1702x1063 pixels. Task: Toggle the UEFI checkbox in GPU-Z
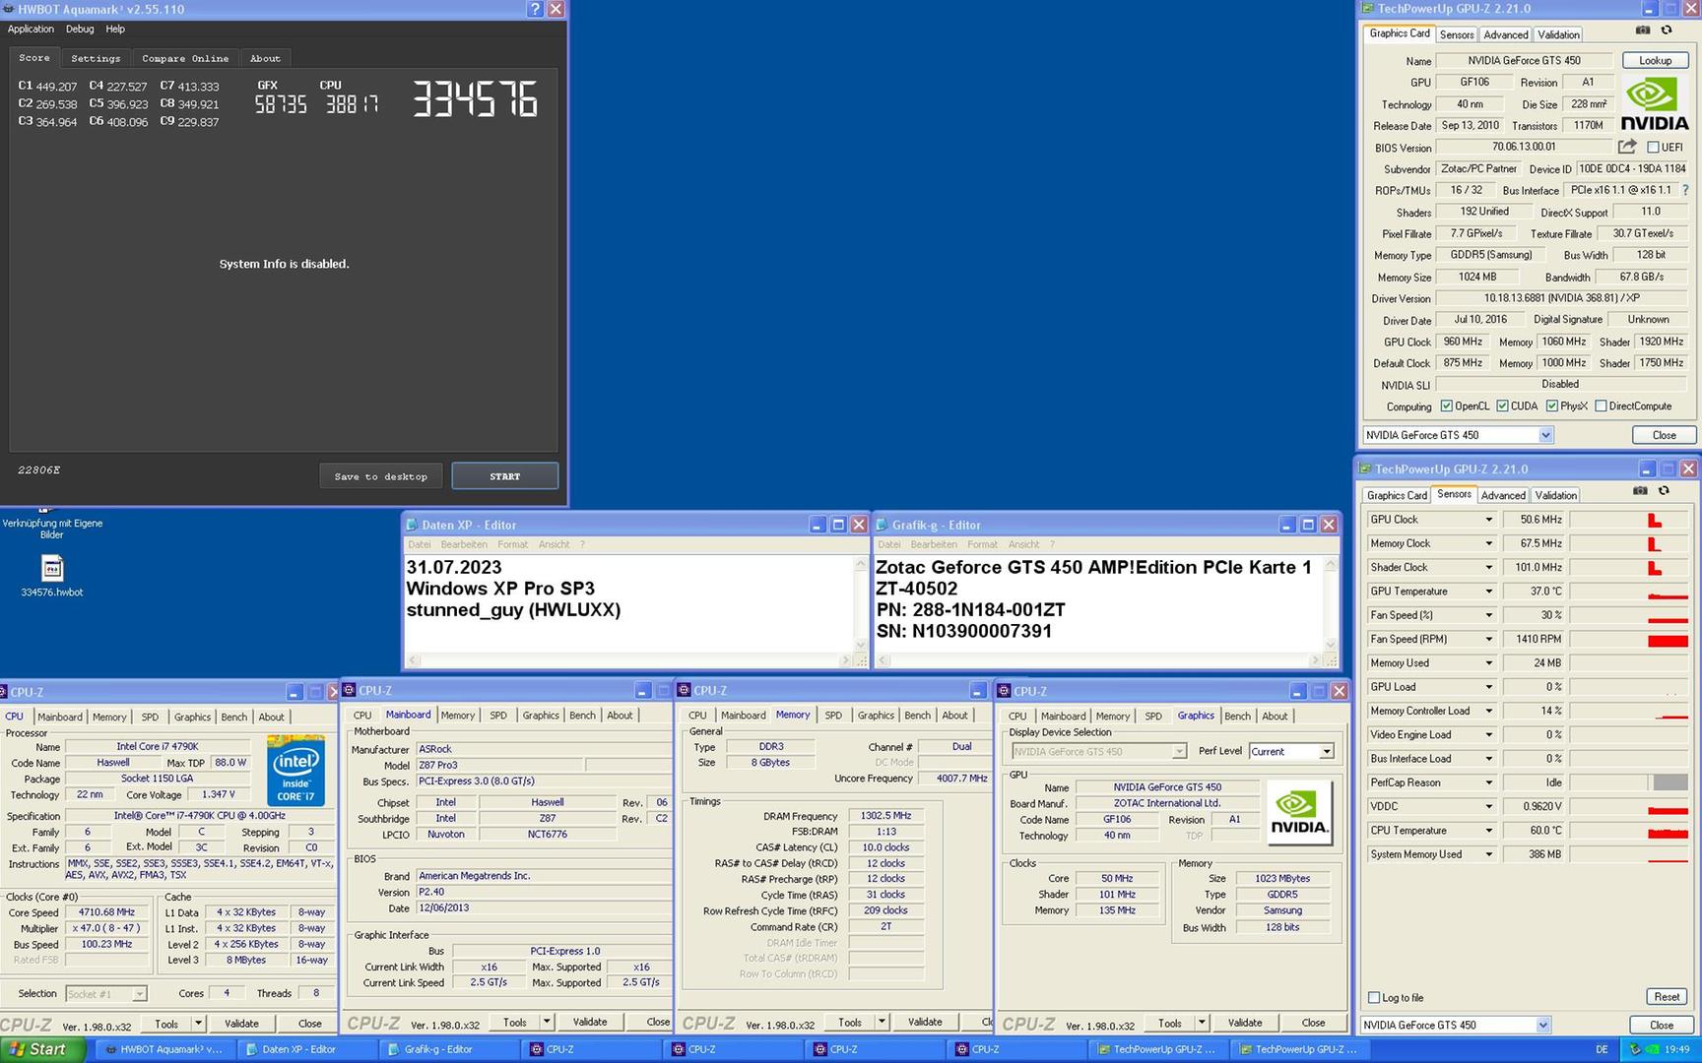point(1653,148)
